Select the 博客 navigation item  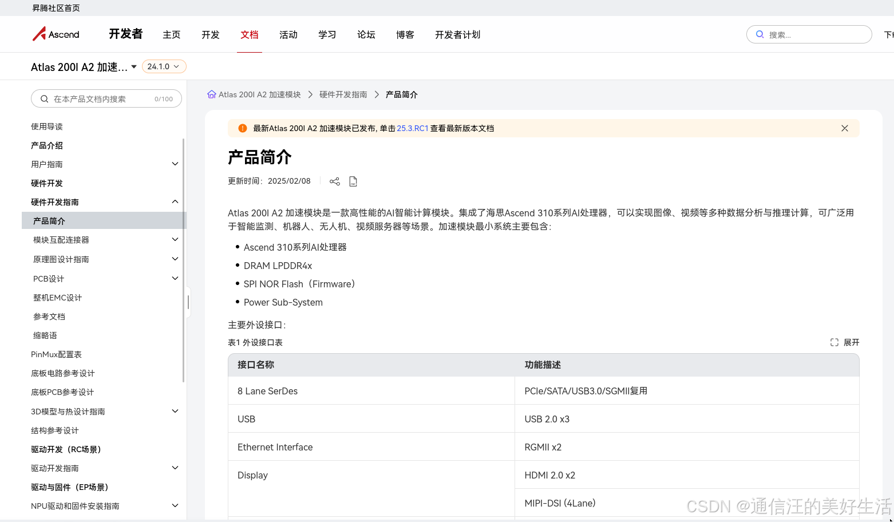[405, 34]
